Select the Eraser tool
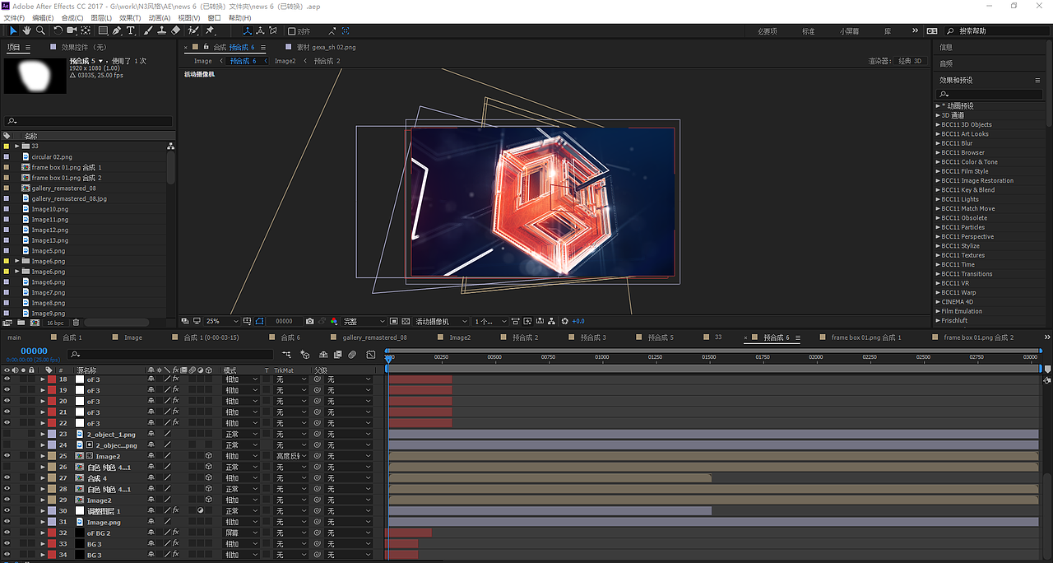 coord(175,30)
